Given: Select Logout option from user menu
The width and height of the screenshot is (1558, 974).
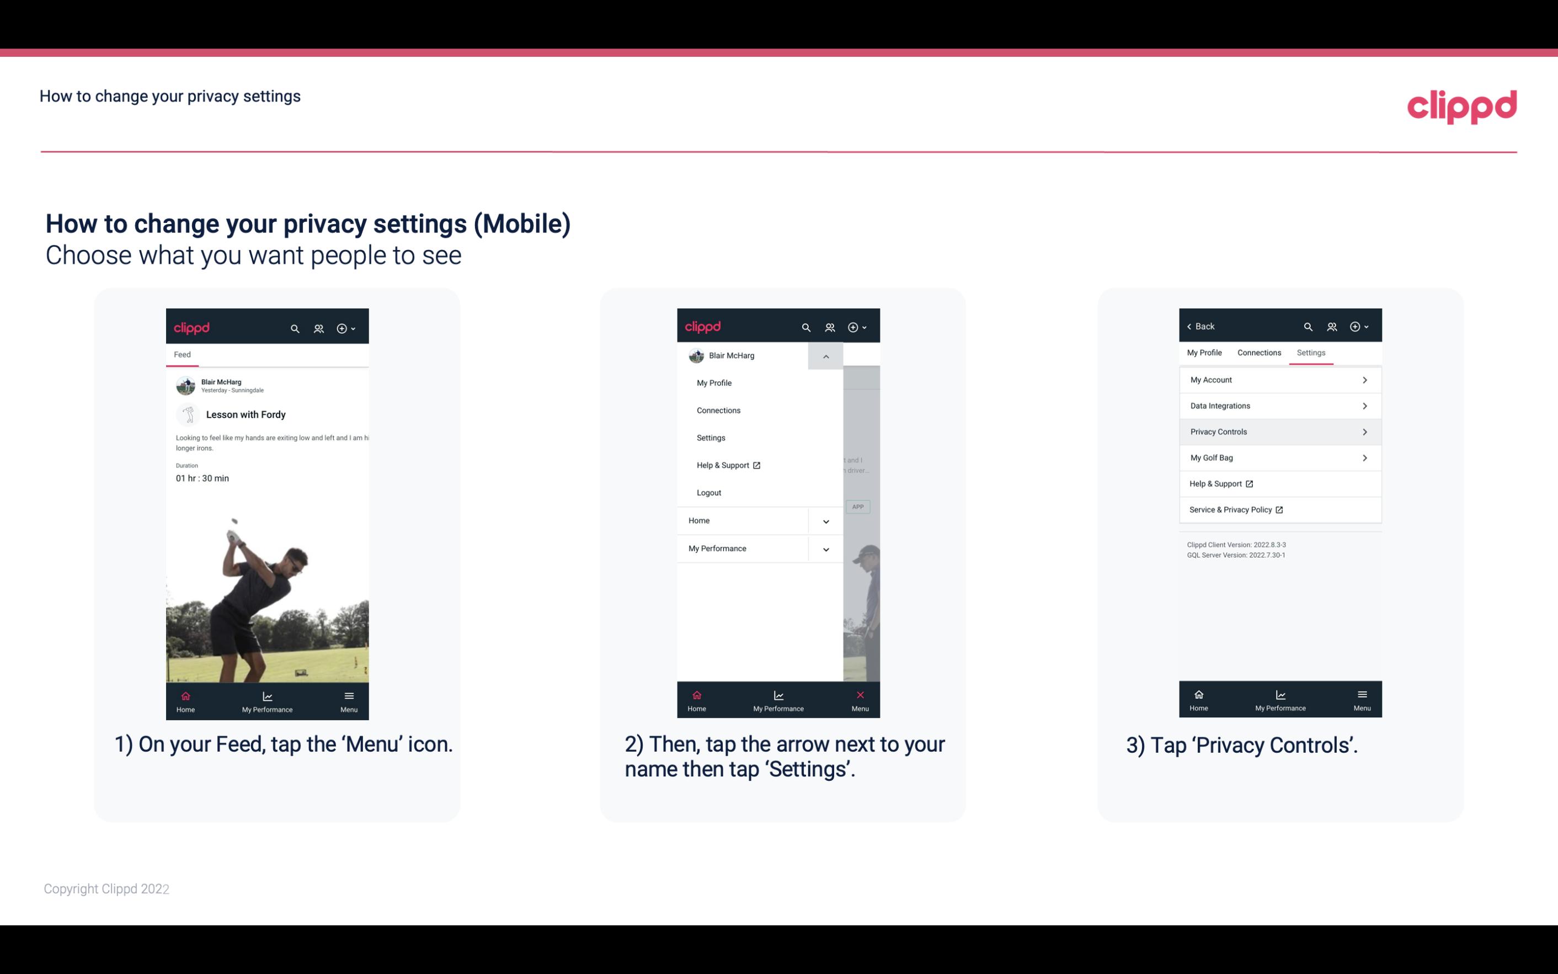Looking at the screenshot, I should pyautogui.click(x=709, y=492).
